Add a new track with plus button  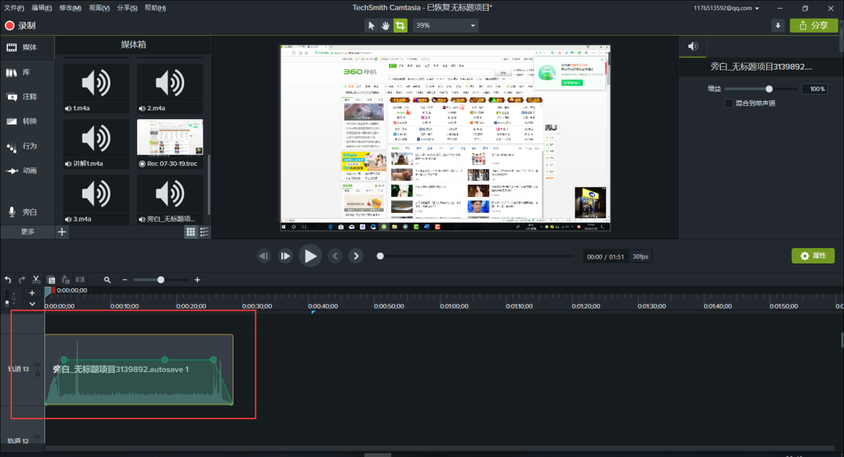(32, 293)
